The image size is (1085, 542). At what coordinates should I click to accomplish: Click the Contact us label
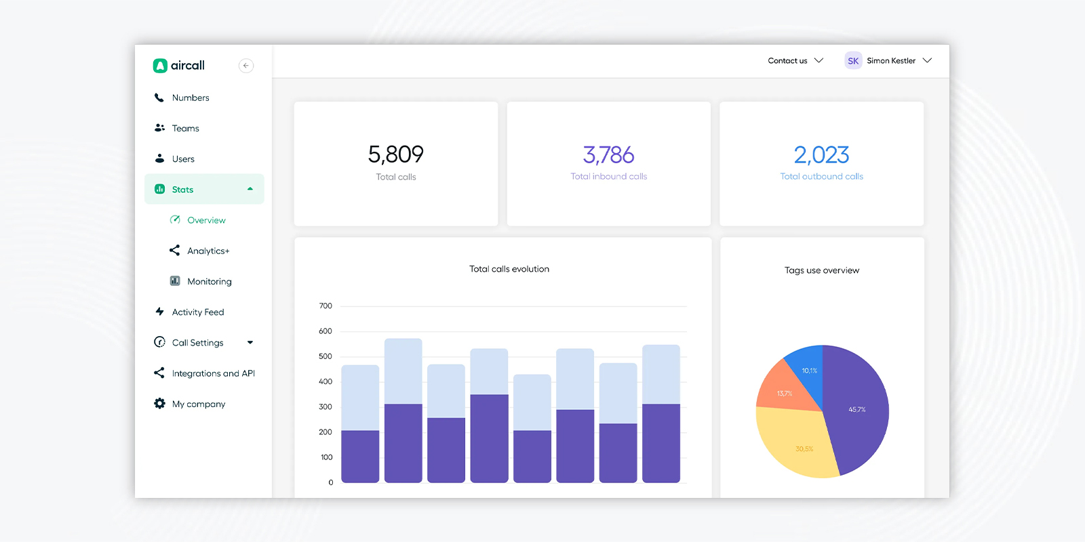(787, 60)
